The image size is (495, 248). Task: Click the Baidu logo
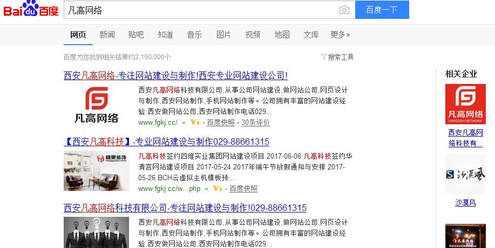pos(31,10)
